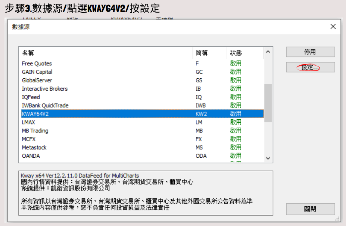Select the IWBank QuickTrade row
346x226 pixels.
pos(142,106)
